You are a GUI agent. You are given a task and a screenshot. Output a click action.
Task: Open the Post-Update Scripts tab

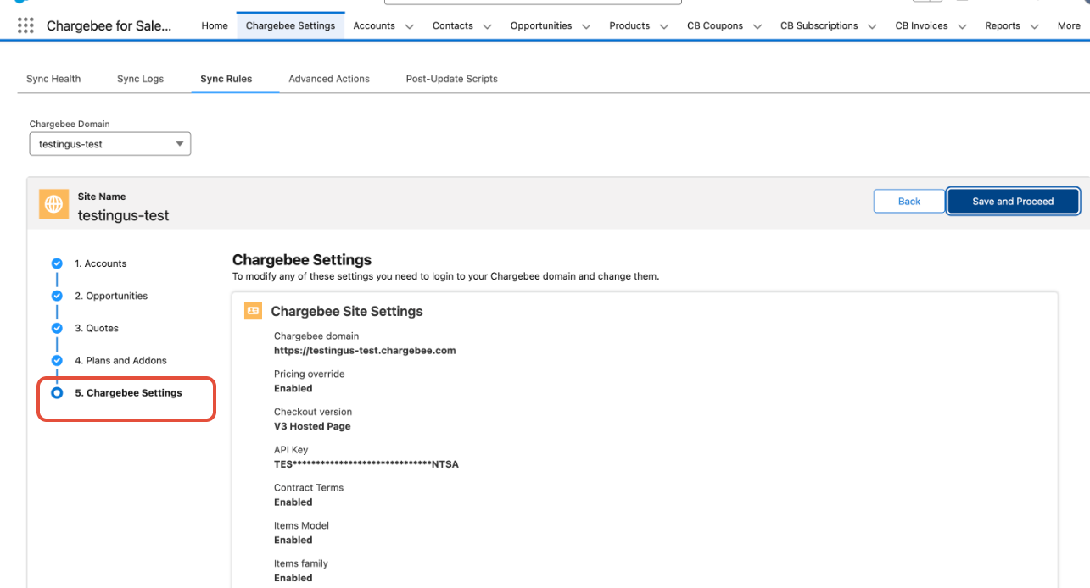[x=451, y=79]
